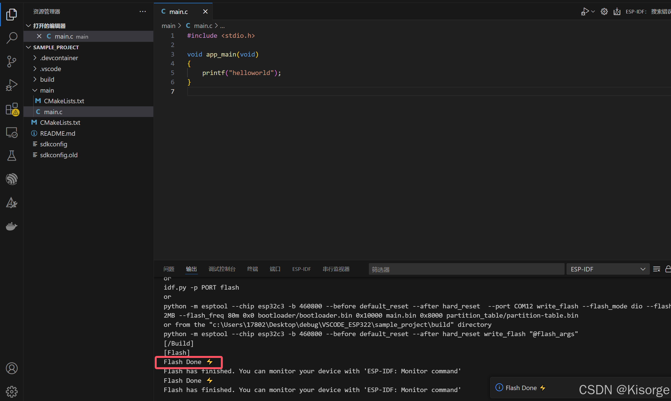Screen dimensions: 671x401
Task: Click the main.c breadcrumb segment
Action: (x=203, y=26)
